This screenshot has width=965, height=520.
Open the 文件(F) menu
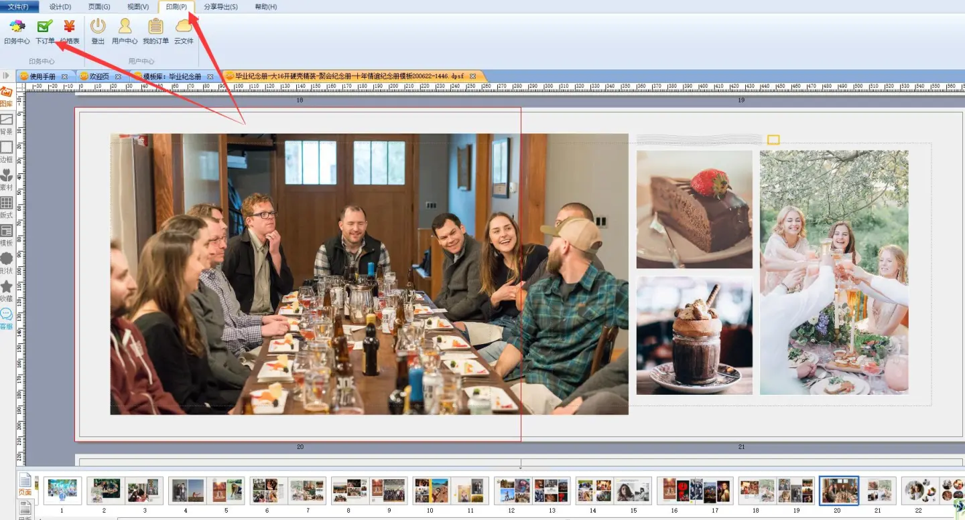click(x=19, y=7)
